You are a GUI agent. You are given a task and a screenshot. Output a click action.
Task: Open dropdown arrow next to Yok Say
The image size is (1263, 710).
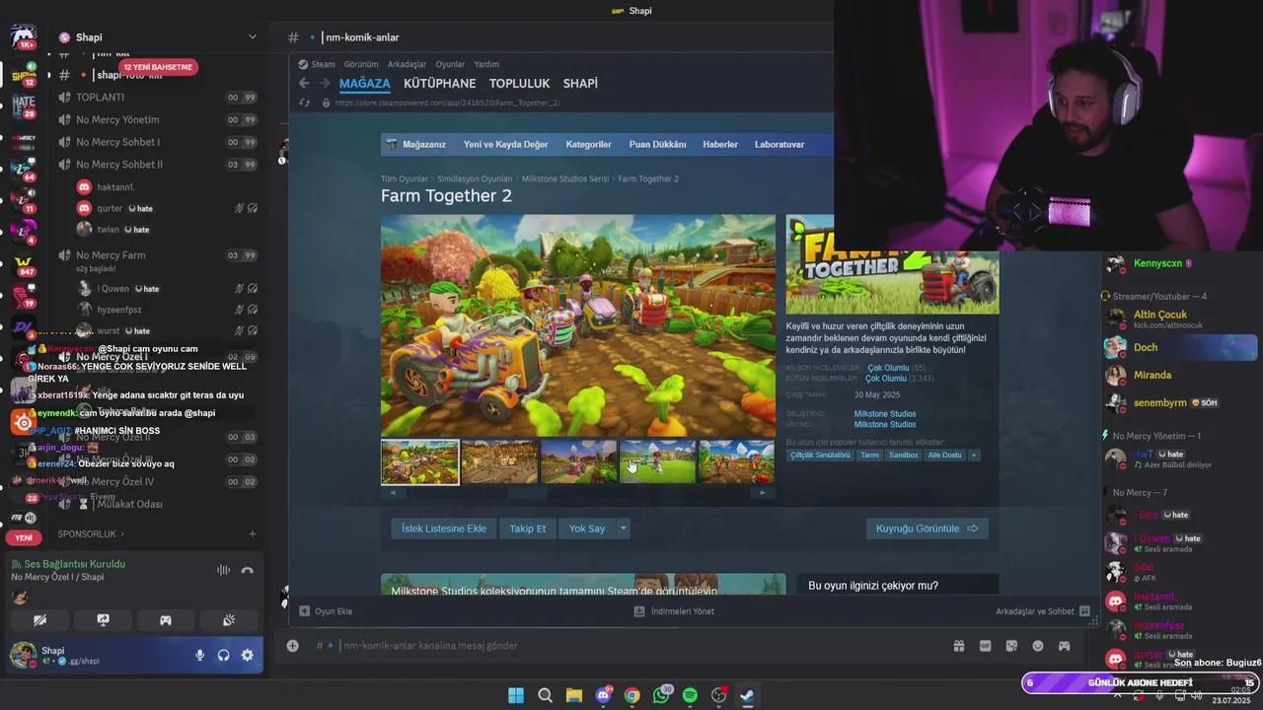tap(623, 529)
